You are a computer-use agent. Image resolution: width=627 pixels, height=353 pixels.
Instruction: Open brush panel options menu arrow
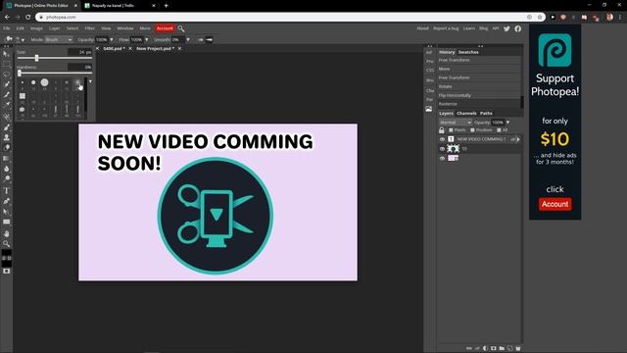[x=90, y=81]
